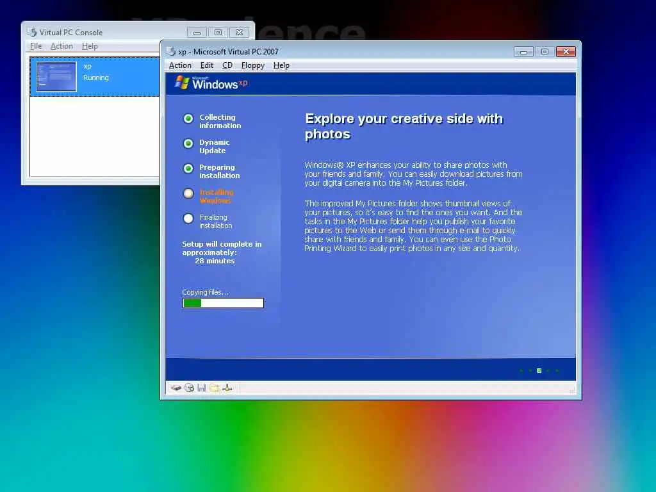The image size is (656, 492).
Task: Click the 'Preparing installation' step label
Action: click(219, 171)
